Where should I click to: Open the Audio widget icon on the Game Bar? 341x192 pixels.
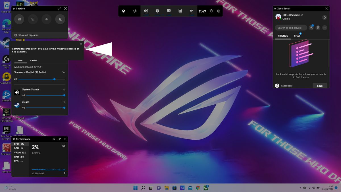point(146,11)
